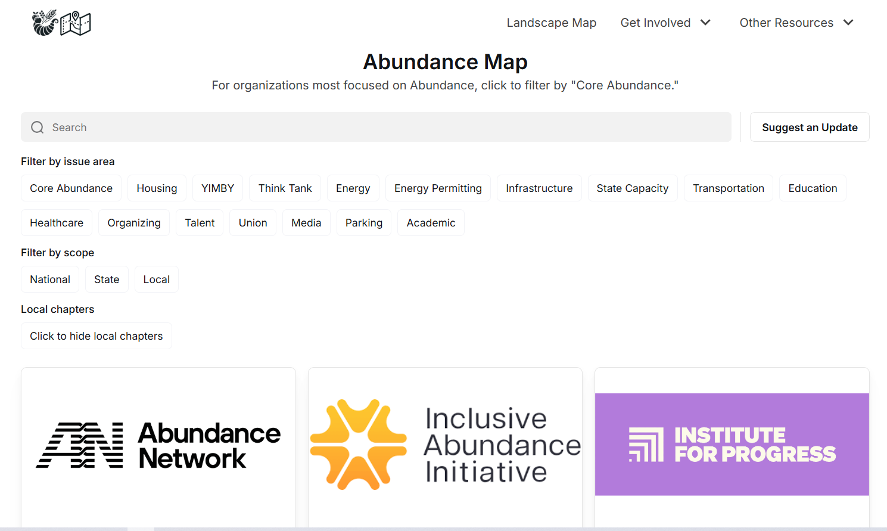Click the magnifier icon in search bar
887x531 pixels.
(38, 128)
